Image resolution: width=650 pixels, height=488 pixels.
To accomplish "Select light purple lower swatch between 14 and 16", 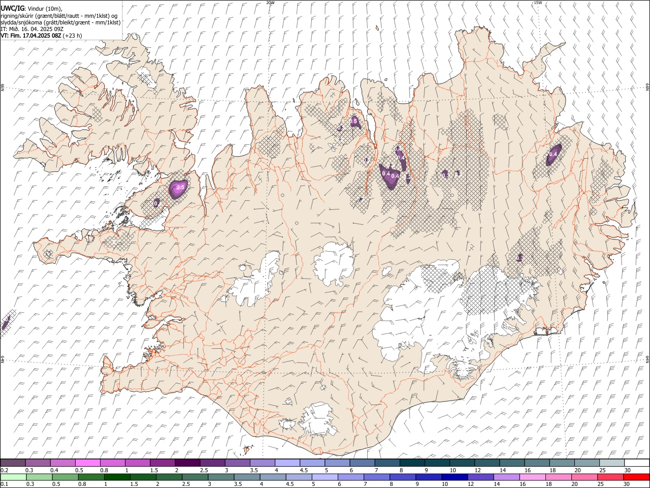I will 507,477.
